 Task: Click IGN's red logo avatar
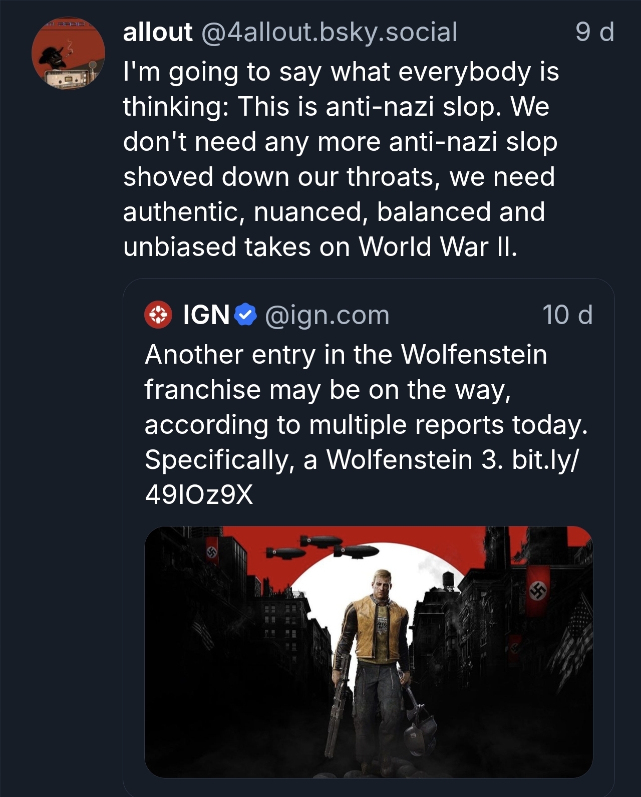click(x=158, y=315)
